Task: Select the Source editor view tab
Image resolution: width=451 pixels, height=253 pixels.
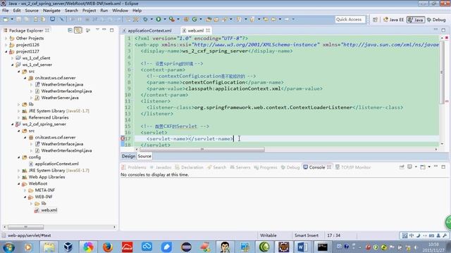Action: pos(144,156)
